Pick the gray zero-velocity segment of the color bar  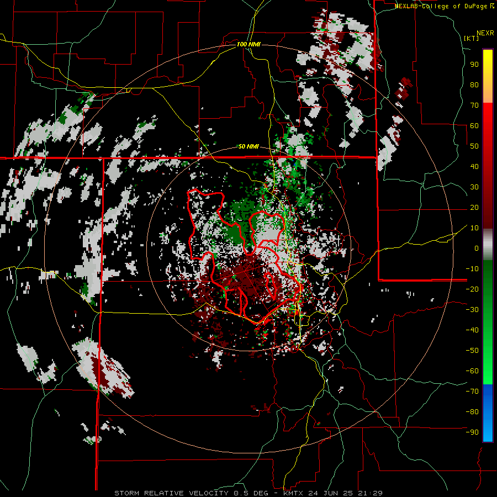488,245
